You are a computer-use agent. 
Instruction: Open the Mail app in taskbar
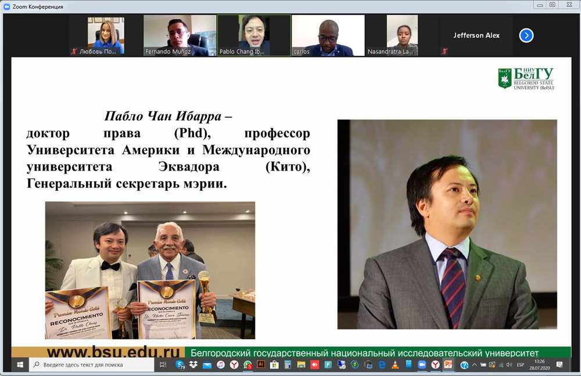[x=207, y=365]
